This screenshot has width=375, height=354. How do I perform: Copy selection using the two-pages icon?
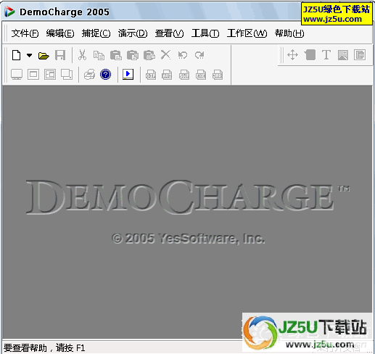click(x=99, y=55)
